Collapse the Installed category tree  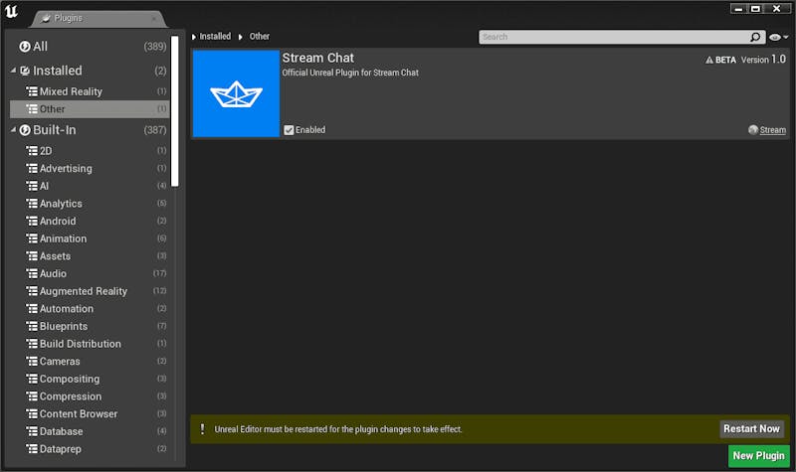(x=14, y=72)
